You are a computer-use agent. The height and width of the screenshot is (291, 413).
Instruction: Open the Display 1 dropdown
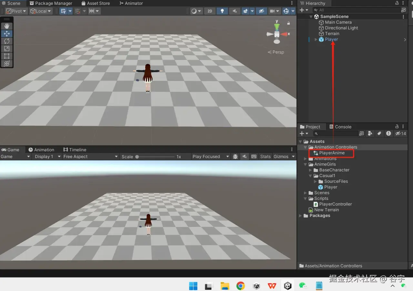click(x=48, y=156)
